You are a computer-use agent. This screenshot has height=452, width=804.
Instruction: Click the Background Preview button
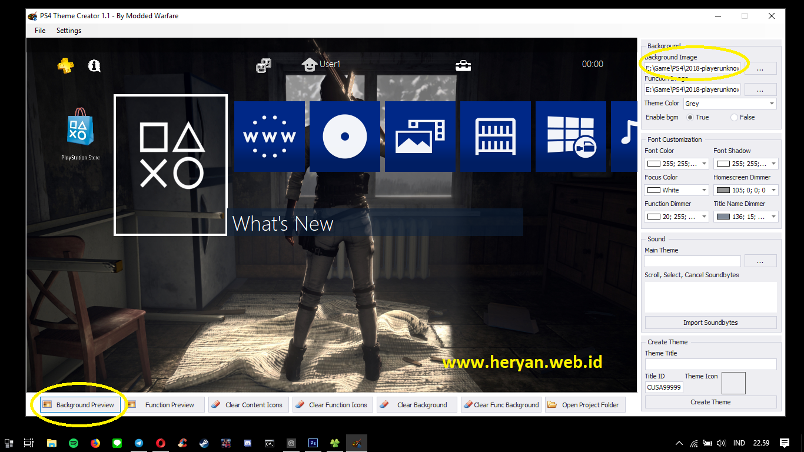(x=81, y=405)
